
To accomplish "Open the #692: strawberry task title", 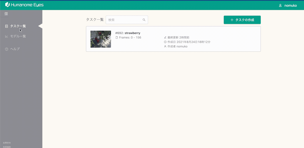I will point(128,33).
